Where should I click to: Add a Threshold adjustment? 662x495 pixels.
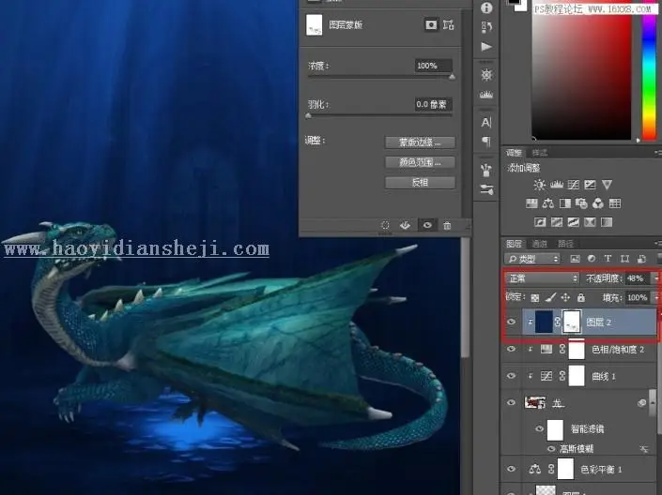click(574, 222)
